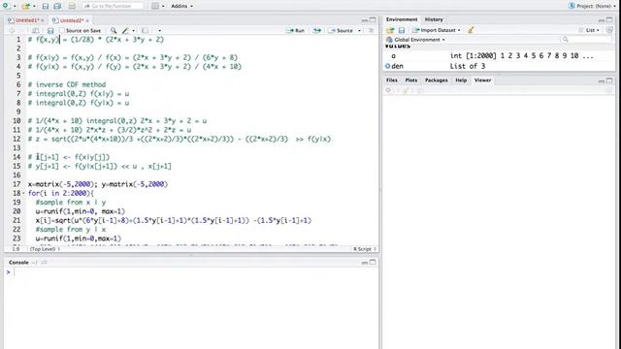Click the Find/Replace magnifier icon
This screenshot has width=621, height=349.
tap(114, 30)
